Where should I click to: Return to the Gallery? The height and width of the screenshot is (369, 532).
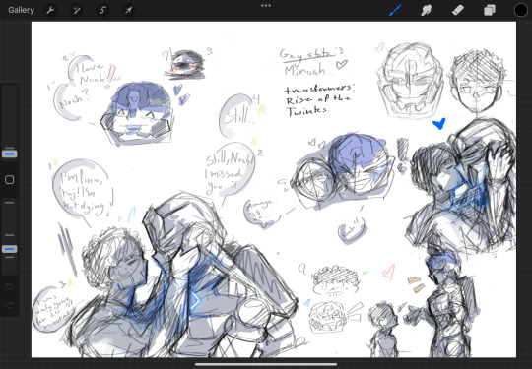coord(21,10)
